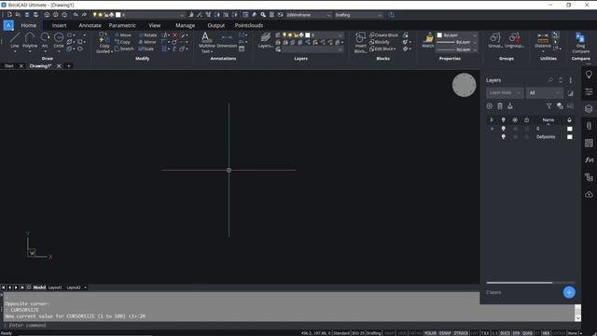Image resolution: width=597 pixels, height=336 pixels.
Task: Click the Group tool
Action: (x=495, y=40)
